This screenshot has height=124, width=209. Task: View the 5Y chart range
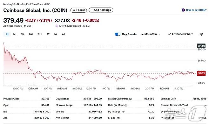(56, 34)
